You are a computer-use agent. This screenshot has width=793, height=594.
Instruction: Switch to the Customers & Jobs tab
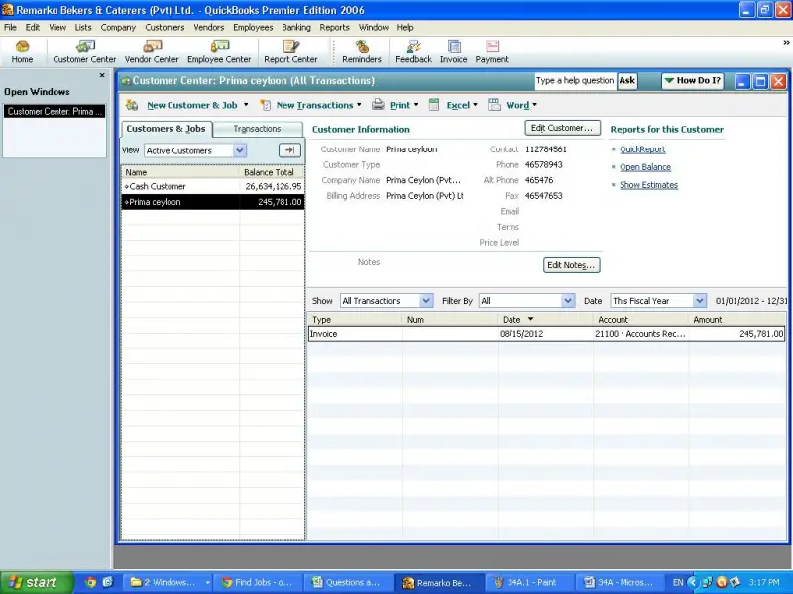[166, 129]
